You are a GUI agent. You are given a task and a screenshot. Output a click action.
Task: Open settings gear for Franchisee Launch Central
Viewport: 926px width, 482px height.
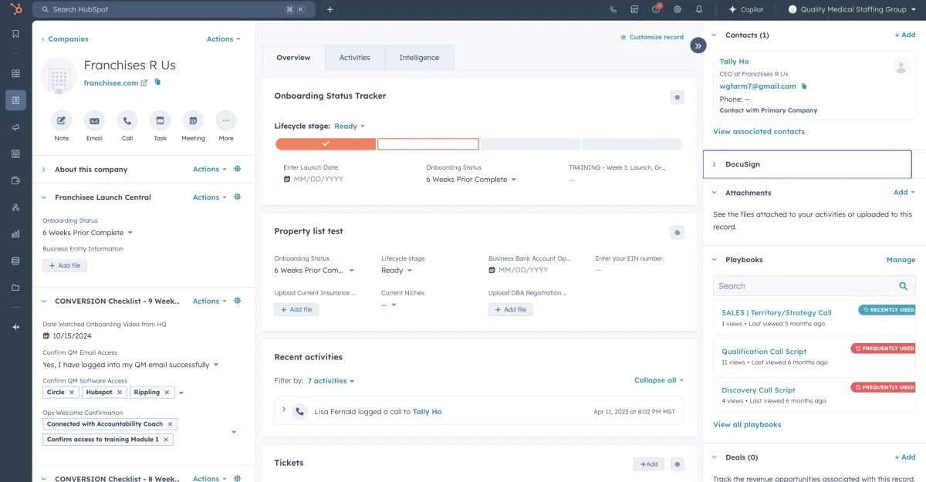238,197
